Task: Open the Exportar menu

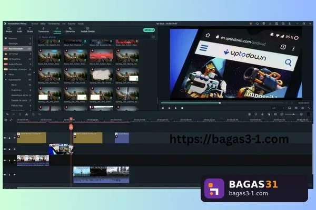Action: click(72, 24)
